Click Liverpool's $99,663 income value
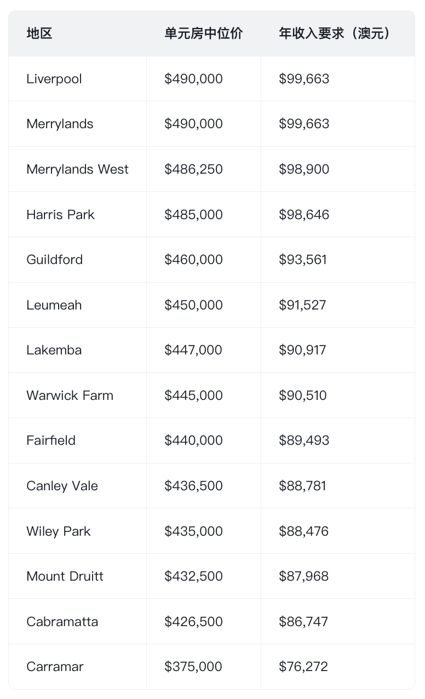Viewport: 425px width, 699px height. 304,79
